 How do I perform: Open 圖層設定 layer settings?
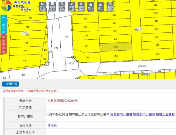[52, 7]
